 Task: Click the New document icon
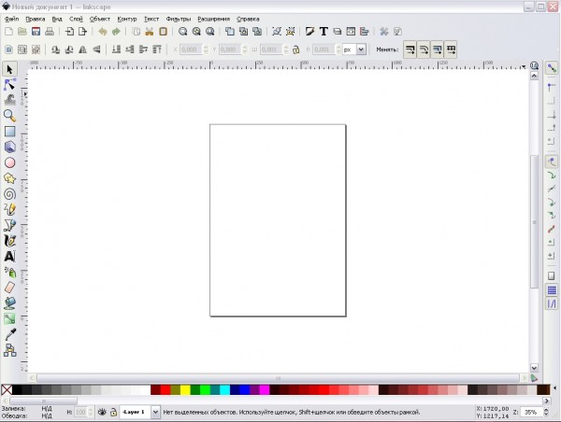9,32
